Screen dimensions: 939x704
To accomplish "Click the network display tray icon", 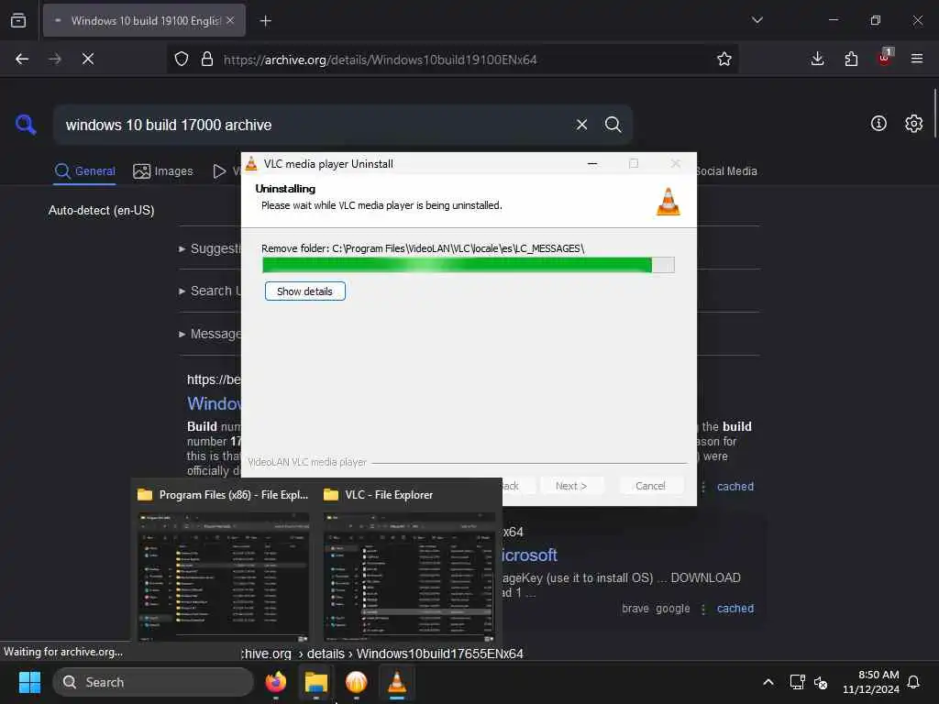I will point(797,682).
